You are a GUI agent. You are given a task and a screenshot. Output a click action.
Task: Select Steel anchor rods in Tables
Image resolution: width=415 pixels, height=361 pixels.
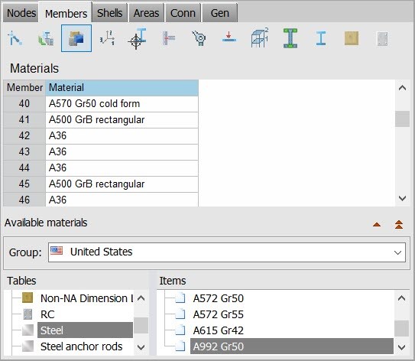(81, 346)
